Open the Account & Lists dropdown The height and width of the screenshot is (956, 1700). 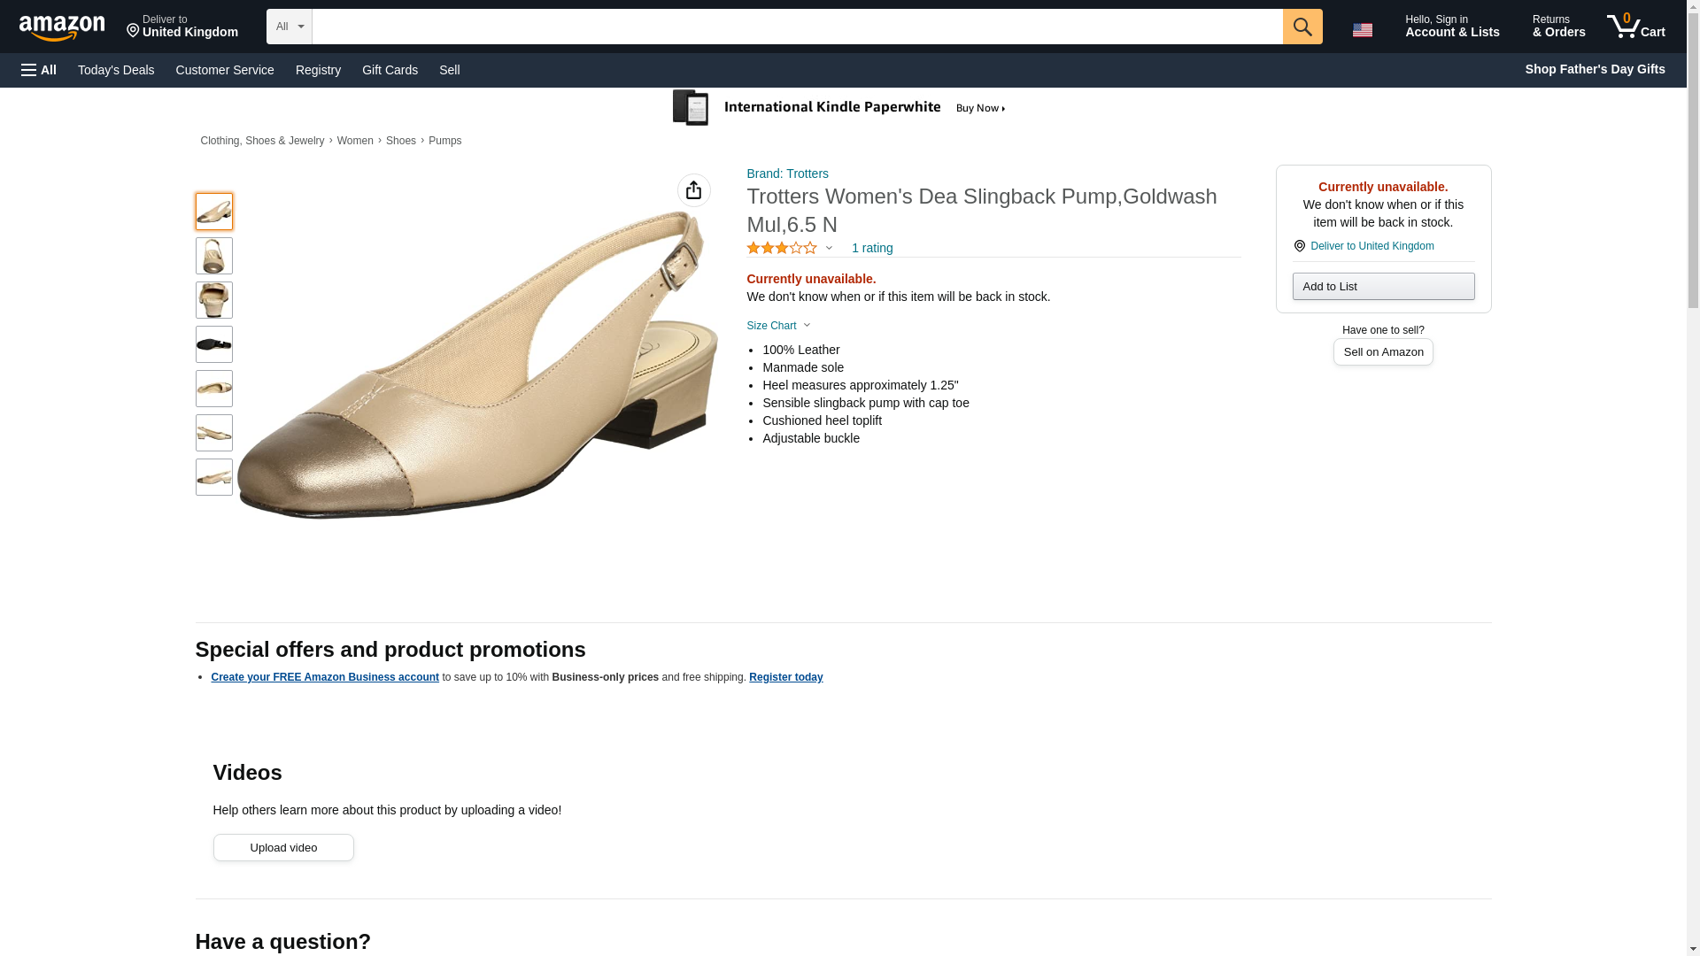1451,27
